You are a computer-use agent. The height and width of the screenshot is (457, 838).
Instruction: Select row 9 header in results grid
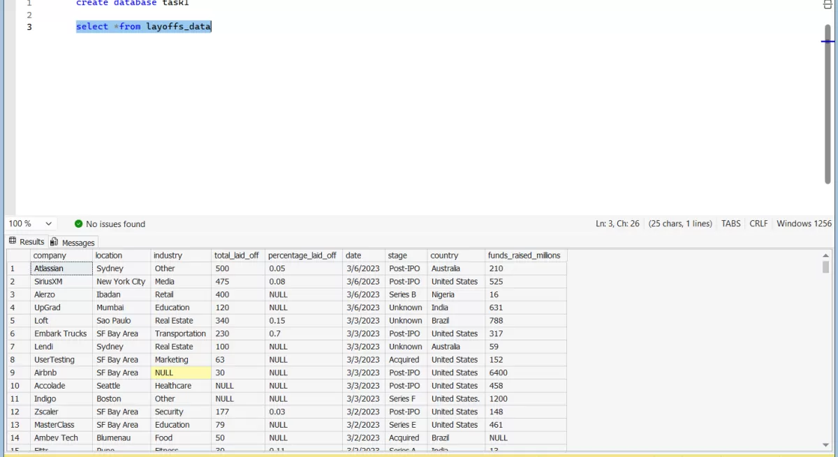point(14,372)
